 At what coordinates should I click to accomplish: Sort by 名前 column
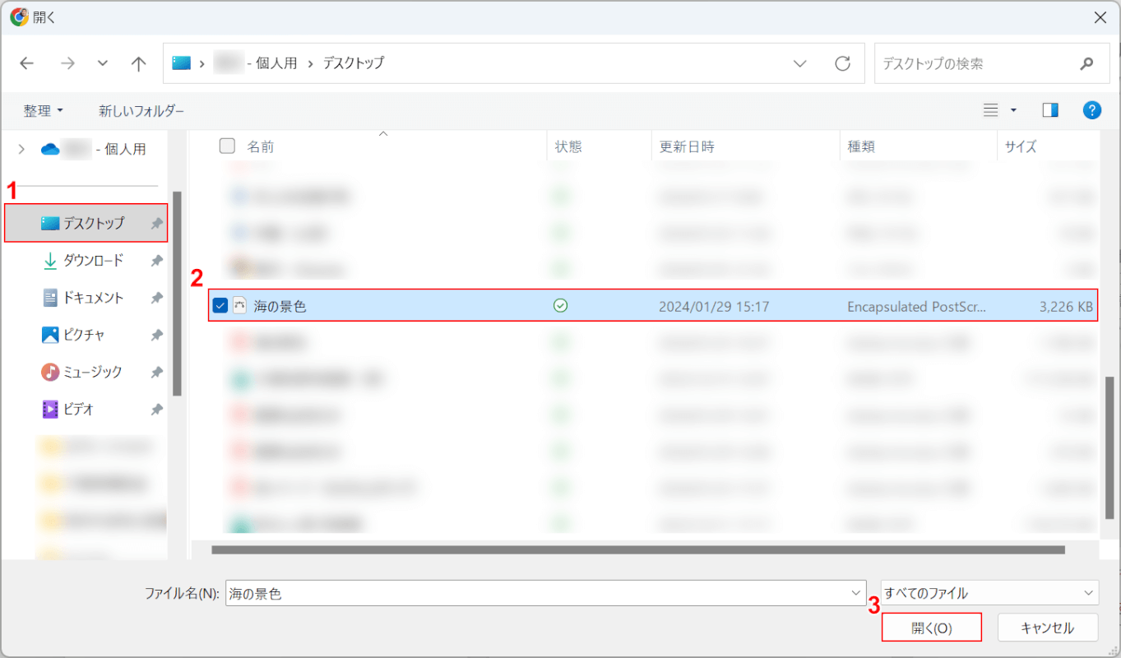(x=261, y=146)
